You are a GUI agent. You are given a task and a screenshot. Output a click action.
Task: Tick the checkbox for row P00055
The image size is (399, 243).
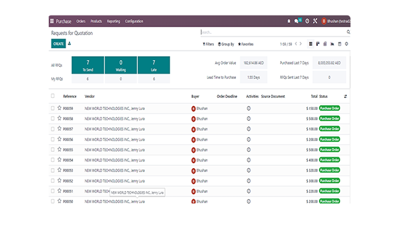53,150
